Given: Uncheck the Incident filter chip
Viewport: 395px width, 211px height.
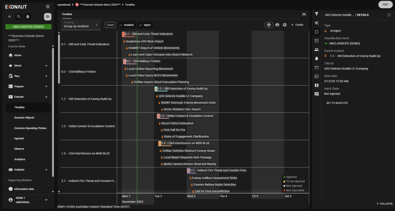Looking at the screenshot, I should pyautogui.click(x=126, y=25).
